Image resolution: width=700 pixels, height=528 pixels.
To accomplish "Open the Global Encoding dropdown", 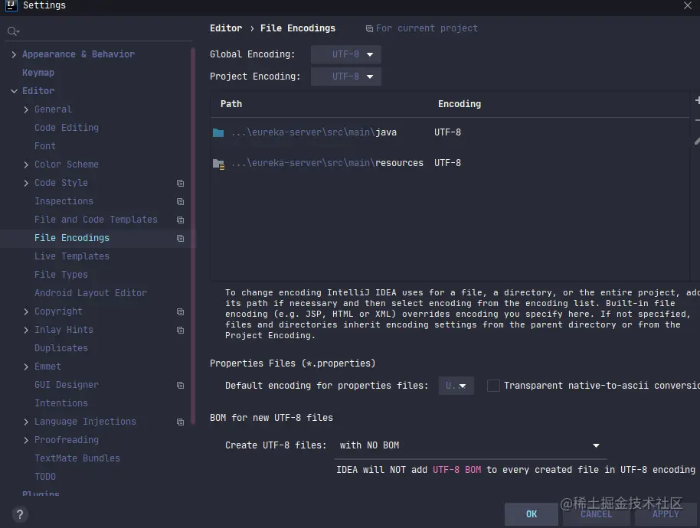I will coord(346,54).
